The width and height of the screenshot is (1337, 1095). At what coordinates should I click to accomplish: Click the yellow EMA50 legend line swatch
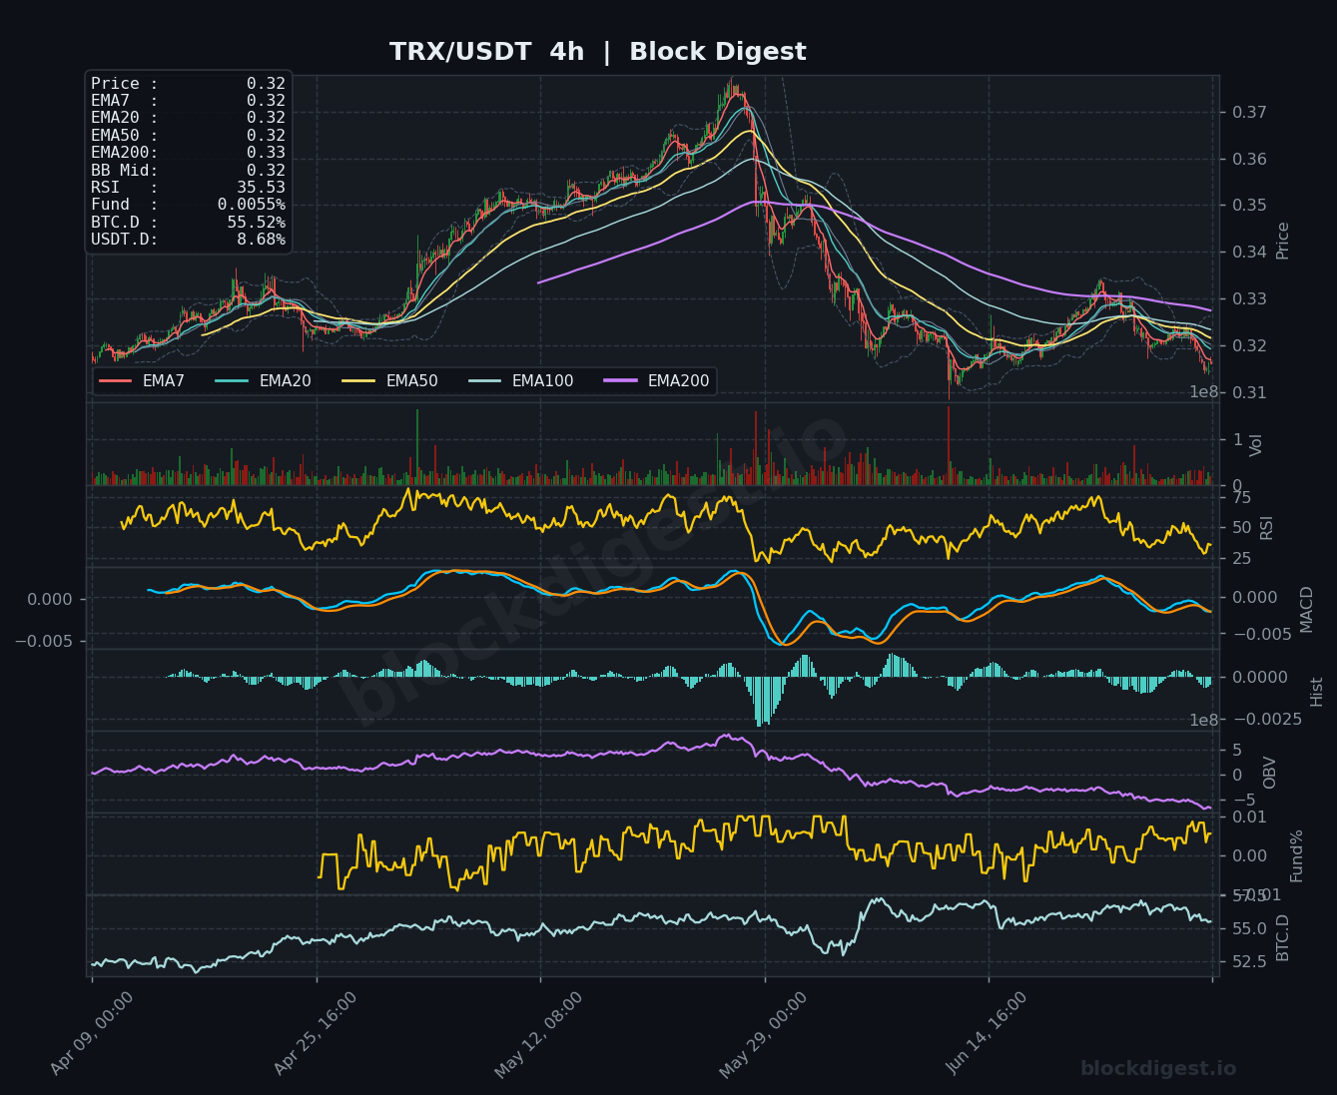[358, 381]
